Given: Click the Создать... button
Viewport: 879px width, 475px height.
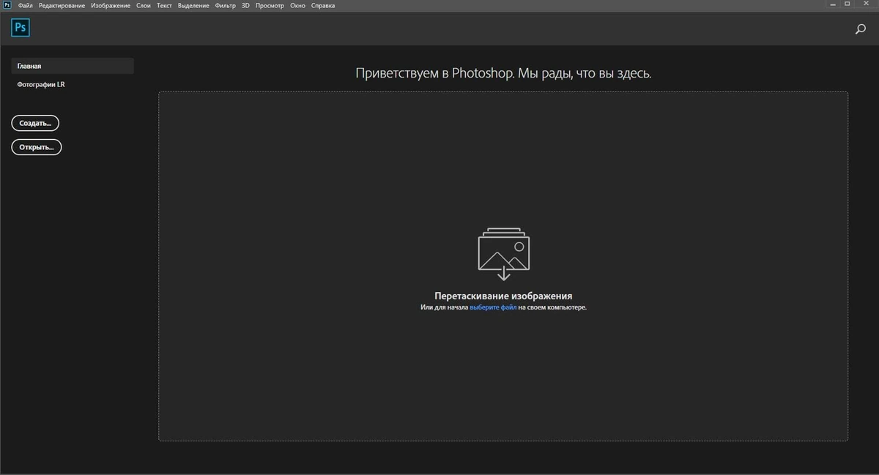Looking at the screenshot, I should 35,123.
